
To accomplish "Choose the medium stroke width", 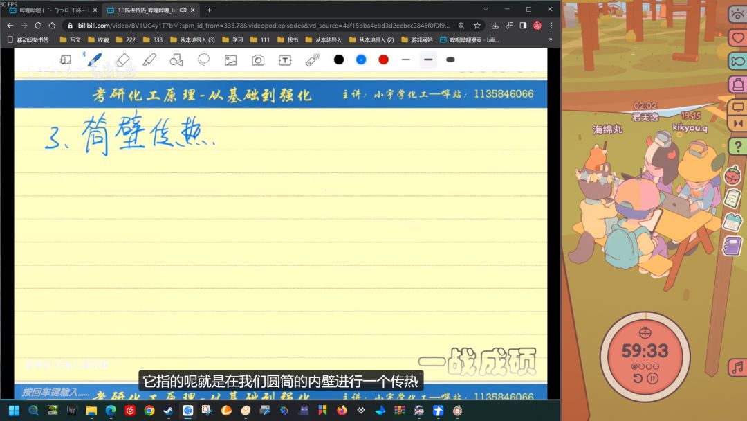I will coord(428,60).
